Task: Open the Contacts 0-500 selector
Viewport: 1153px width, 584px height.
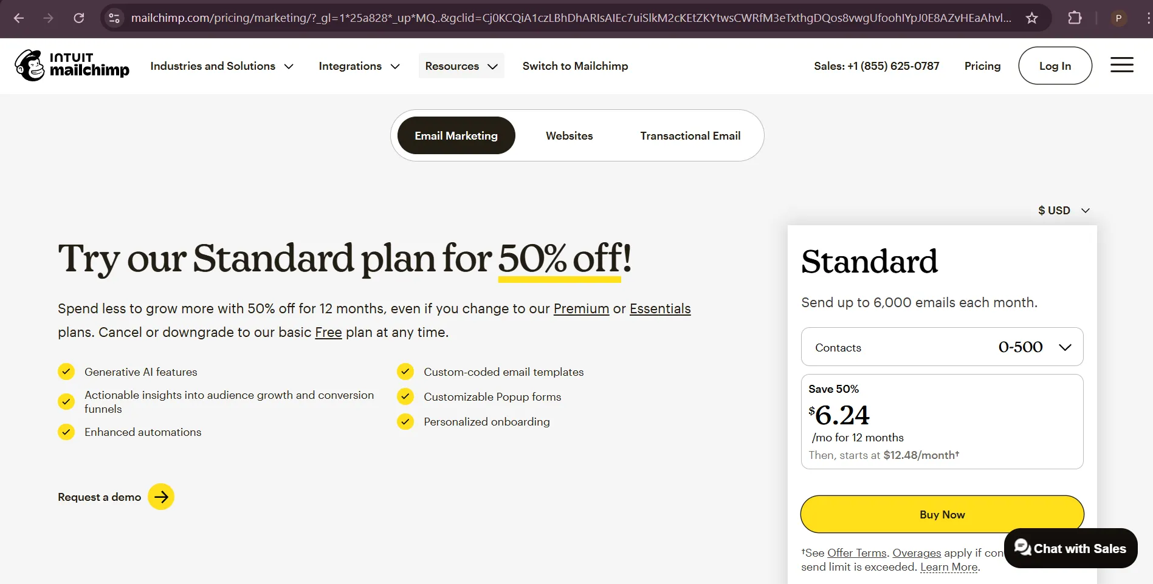Action: [x=942, y=347]
